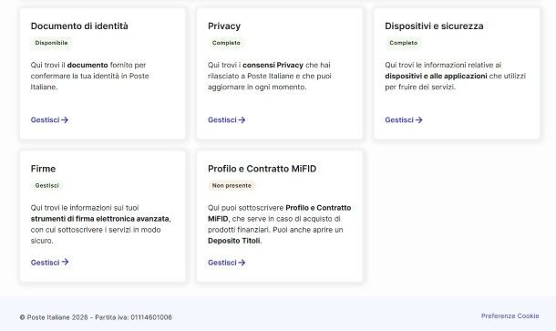The height and width of the screenshot is (331, 556).
Task: Click the Gestisci status badge under Firme
Action: pyautogui.click(x=46, y=185)
